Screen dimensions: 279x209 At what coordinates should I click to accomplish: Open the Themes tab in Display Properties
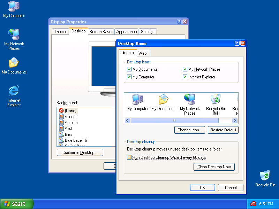click(x=61, y=32)
